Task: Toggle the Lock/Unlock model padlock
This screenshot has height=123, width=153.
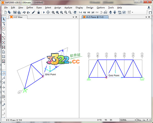Action: click(x=39, y=12)
